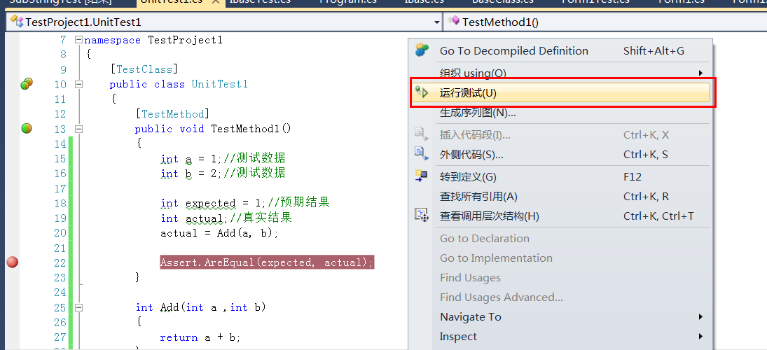The height and width of the screenshot is (350, 767).
Task: Click the method icon next to TestMethod1()
Action: [x=454, y=22]
